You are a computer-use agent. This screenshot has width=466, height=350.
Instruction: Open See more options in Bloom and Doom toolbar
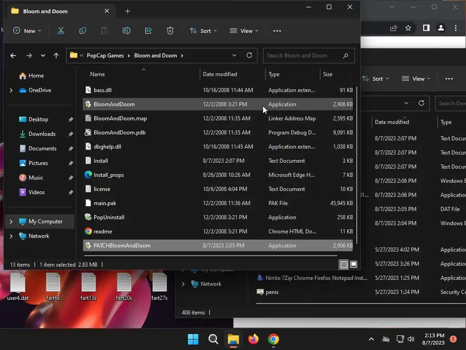tap(277, 31)
